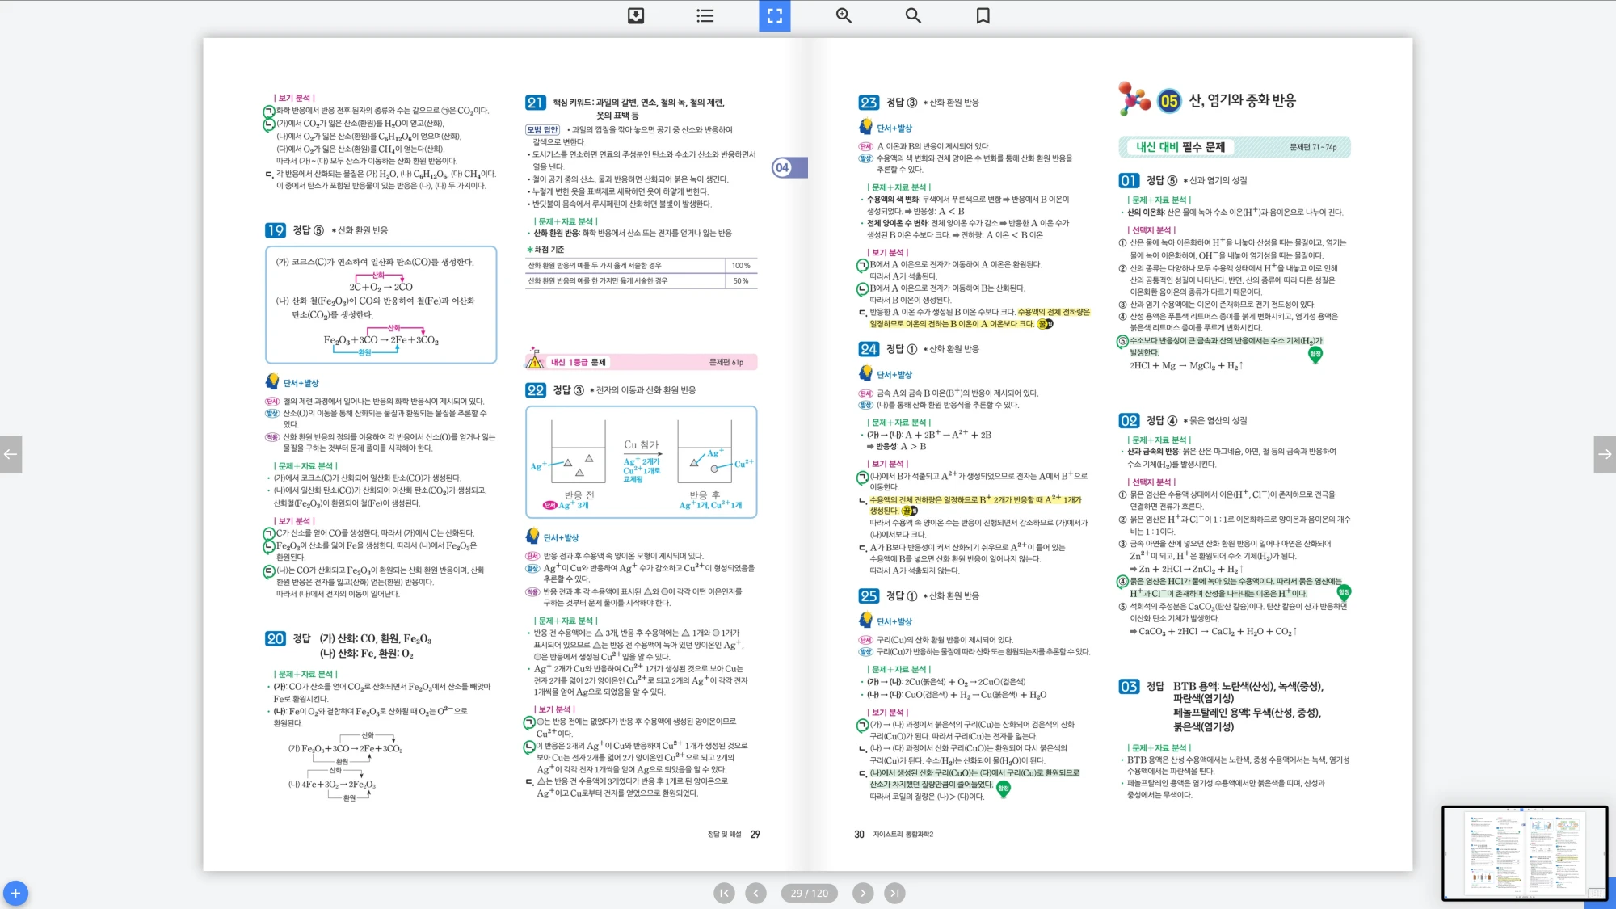Click the picture-in-picture preview thumbnail

coord(1524,852)
